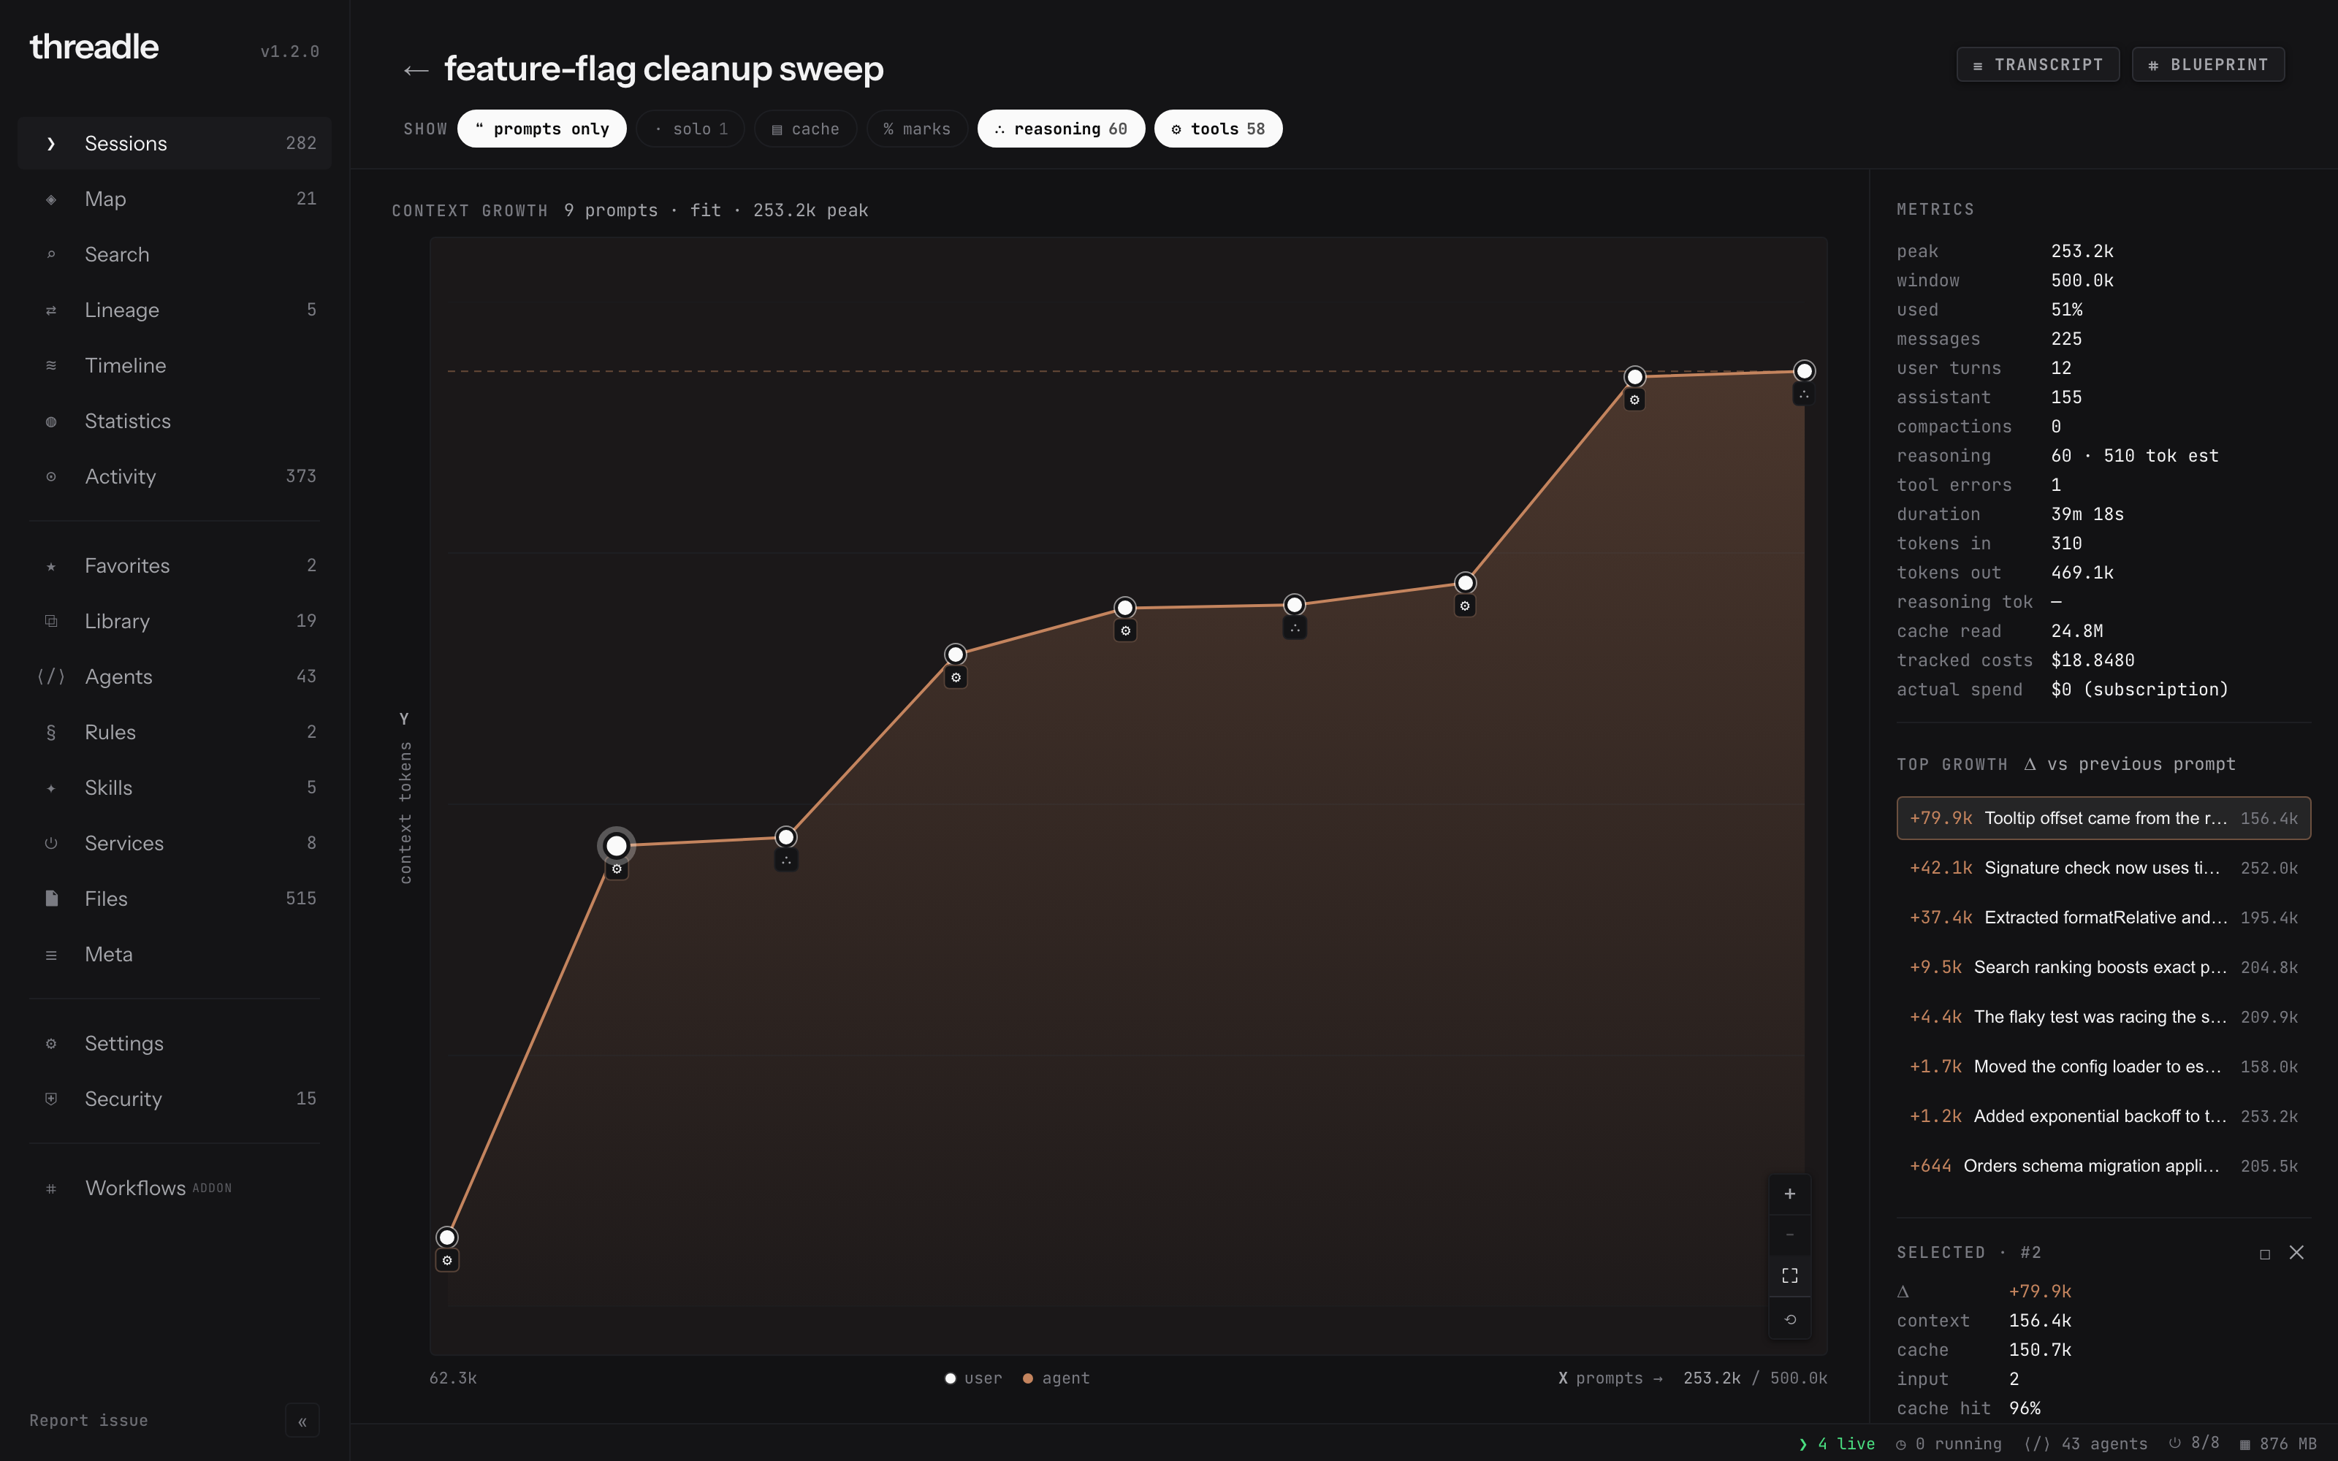Click the Services power icon
2338x1461 pixels.
(x=51, y=844)
